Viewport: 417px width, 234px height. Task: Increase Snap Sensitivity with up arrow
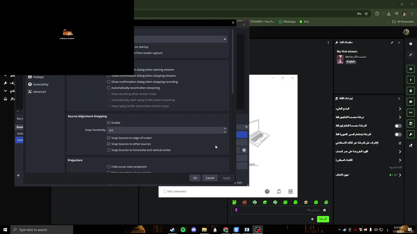tap(224, 129)
